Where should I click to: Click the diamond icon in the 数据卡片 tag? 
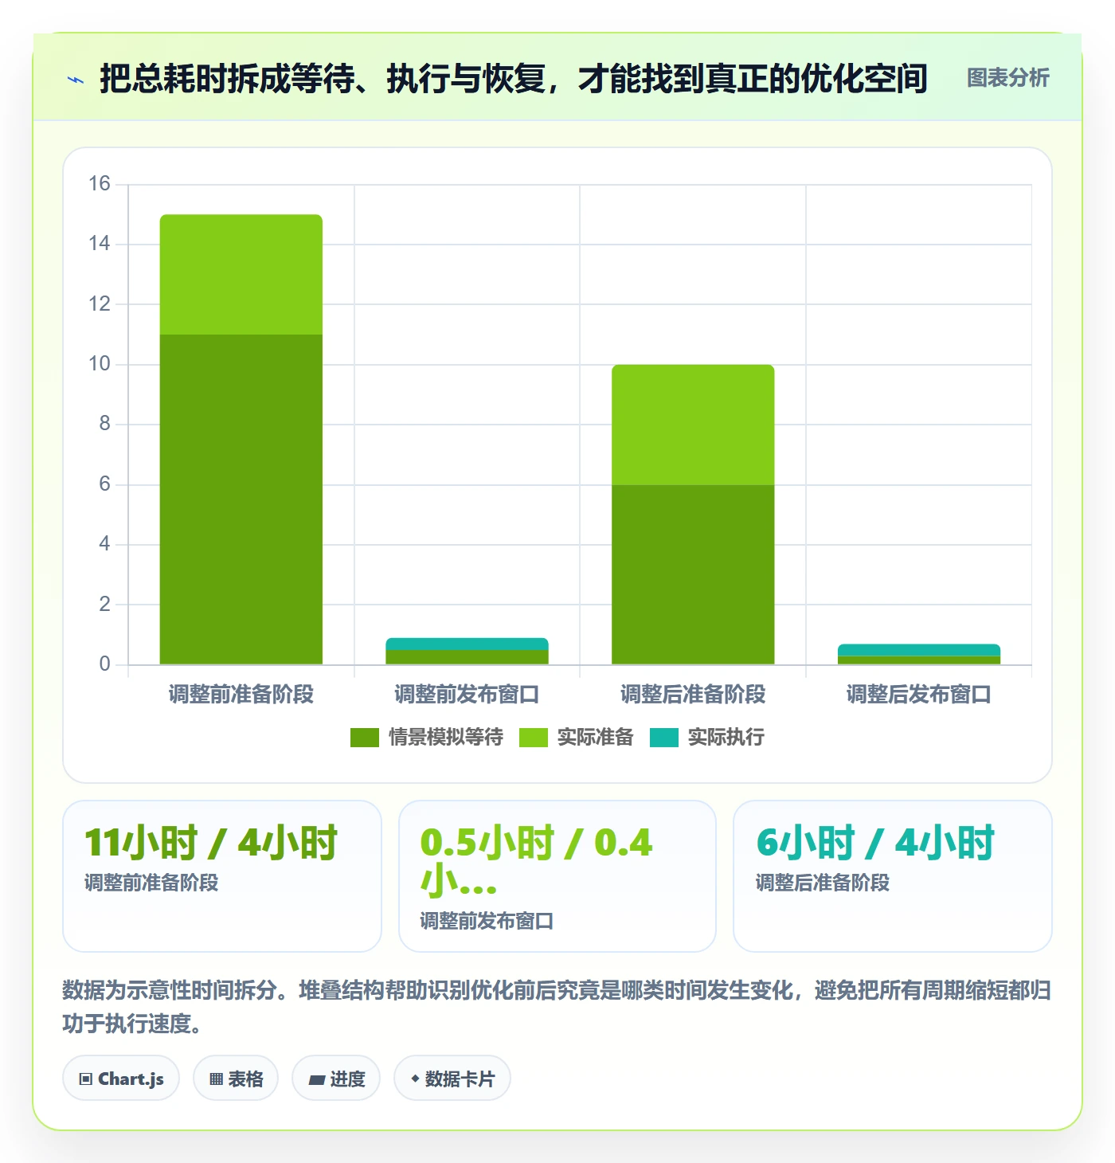(x=415, y=1079)
